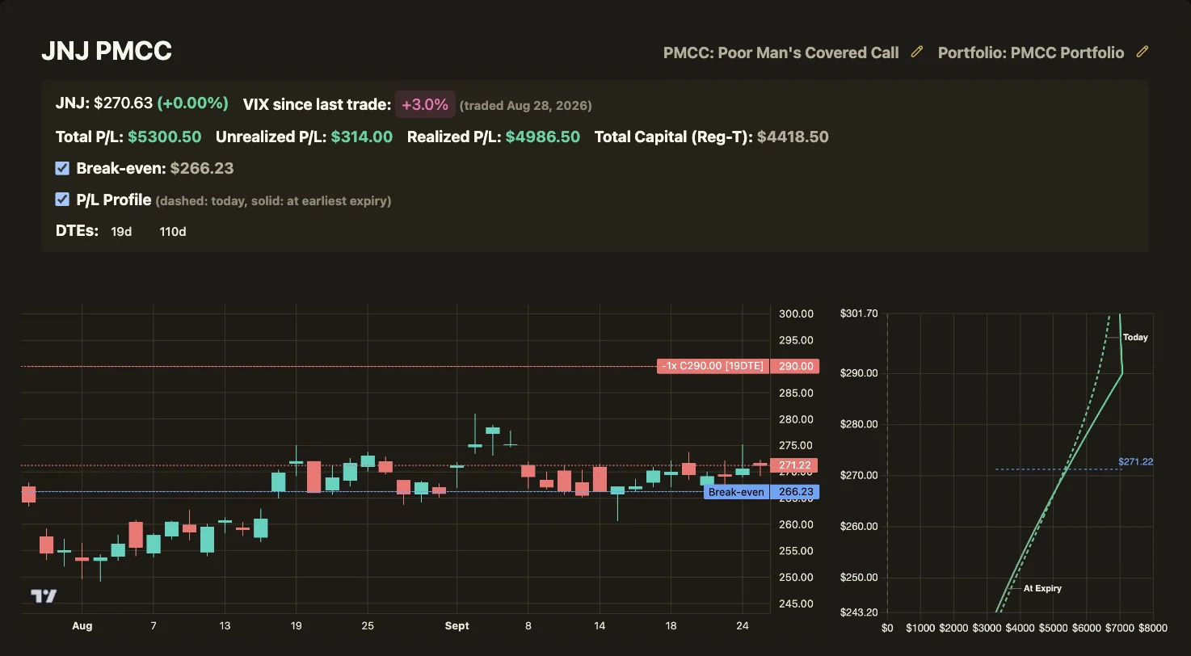Open Portfolio: PMCC Portfolio link
The image size is (1191, 656).
1031,53
